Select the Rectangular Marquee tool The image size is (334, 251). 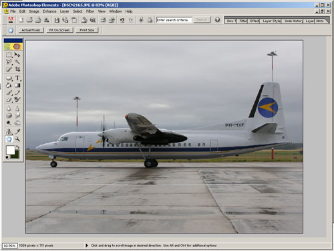click(9, 55)
